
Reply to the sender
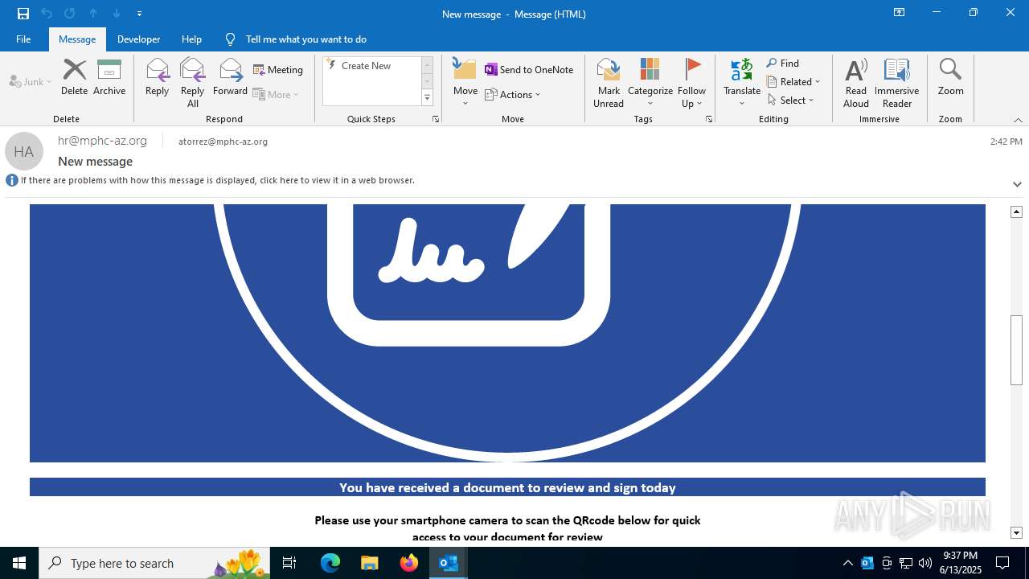[x=157, y=77]
